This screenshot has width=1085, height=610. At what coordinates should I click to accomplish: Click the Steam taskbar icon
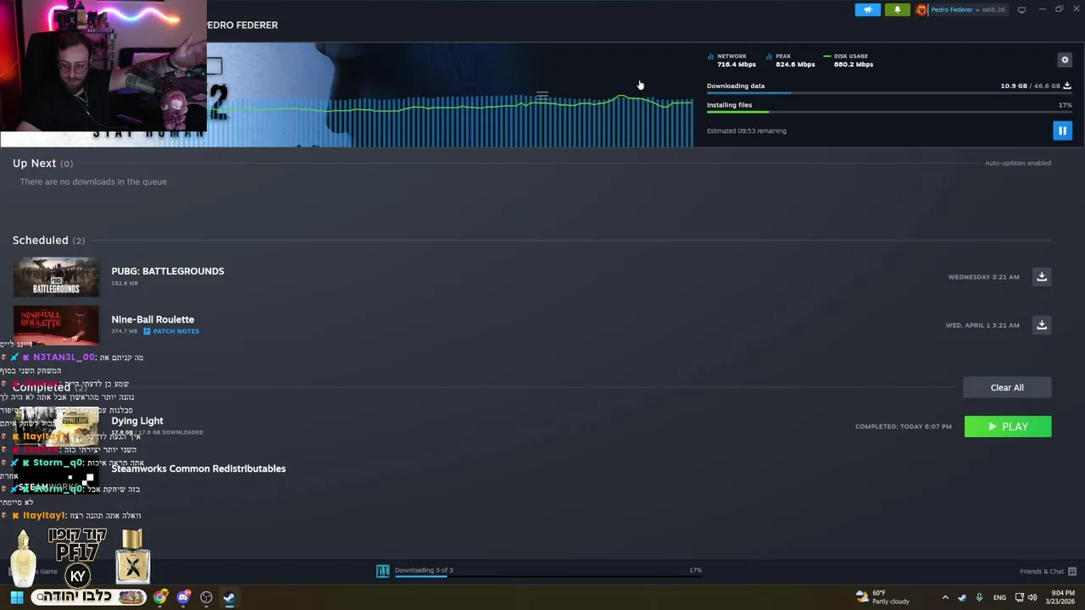[x=229, y=597]
